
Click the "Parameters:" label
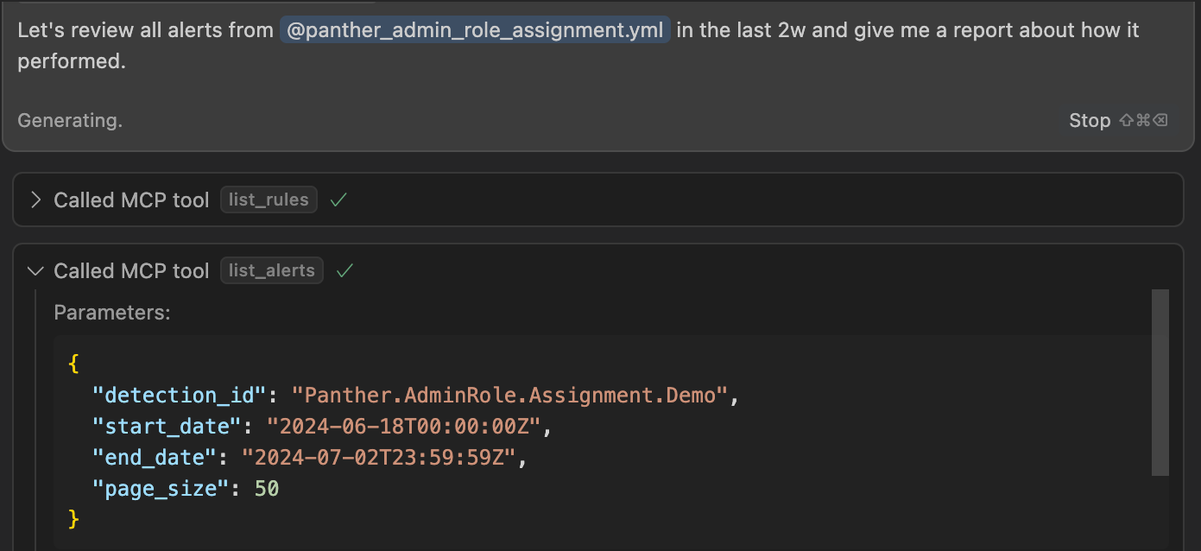(x=112, y=313)
